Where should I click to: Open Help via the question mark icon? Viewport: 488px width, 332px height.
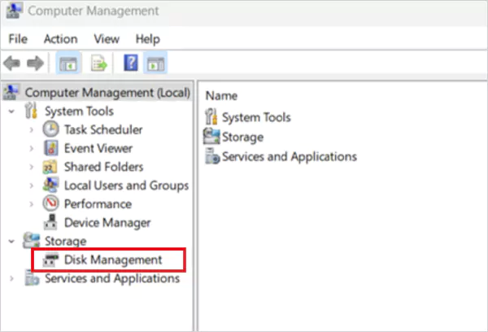pyautogui.click(x=131, y=63)
